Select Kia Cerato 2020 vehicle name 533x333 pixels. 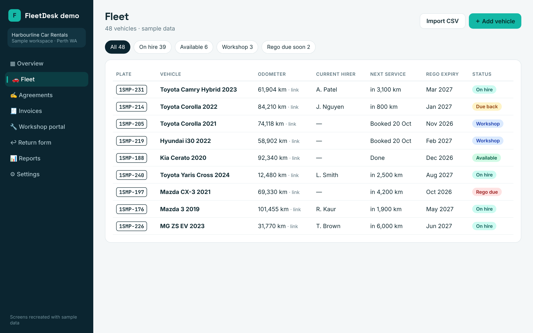183,158
